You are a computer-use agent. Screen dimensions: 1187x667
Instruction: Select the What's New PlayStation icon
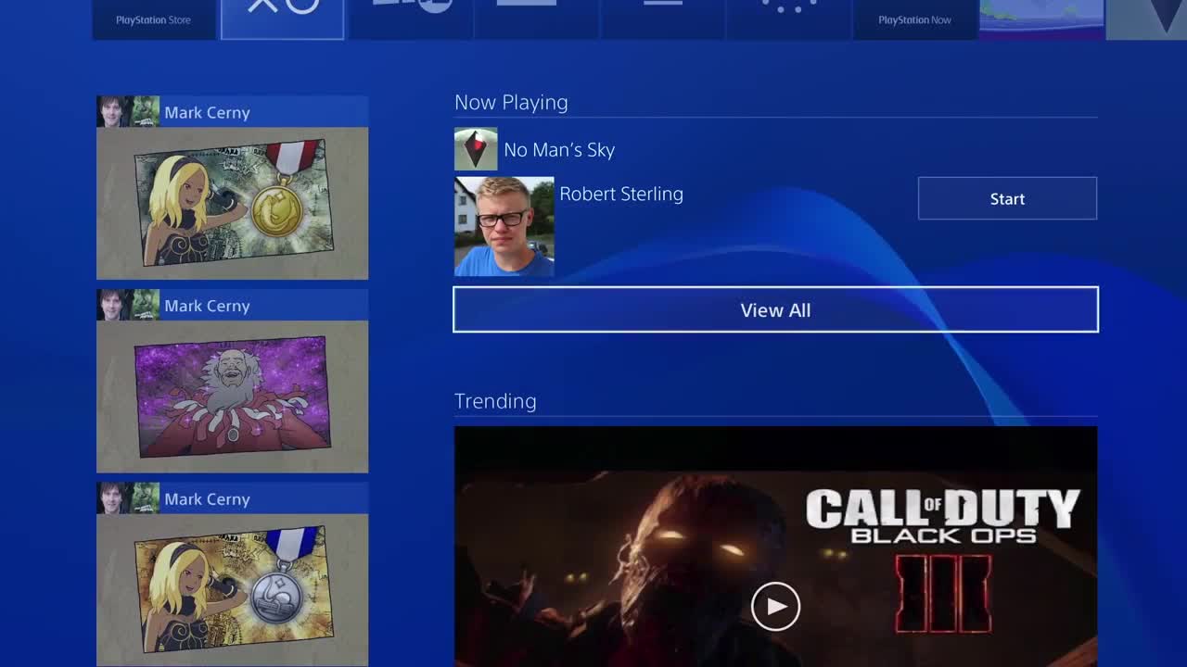pyautogui.click(x=283, y=14)
